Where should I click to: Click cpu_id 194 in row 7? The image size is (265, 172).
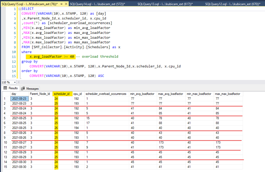(x=78, y=128)
